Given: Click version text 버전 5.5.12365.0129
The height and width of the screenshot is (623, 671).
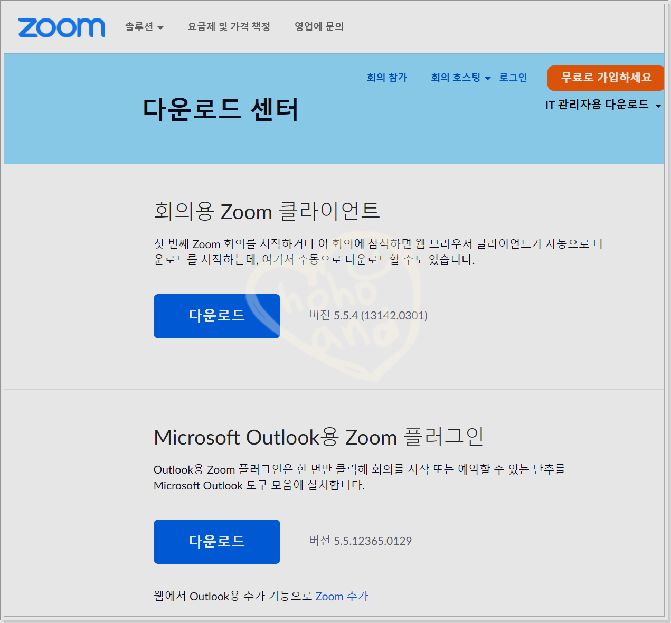Looking at the screenshot, I should [361, 541].
